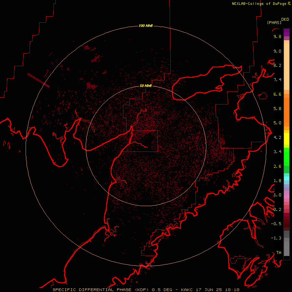This screenshot has width=292, height=292.
Task: Click the KAKC radar station identifier
Action: point(187,290)
